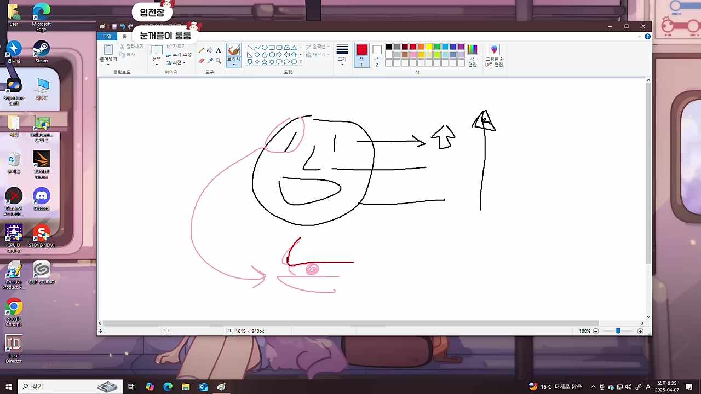Collapse the ribbon with the chevron

click(x=640, y=37)
